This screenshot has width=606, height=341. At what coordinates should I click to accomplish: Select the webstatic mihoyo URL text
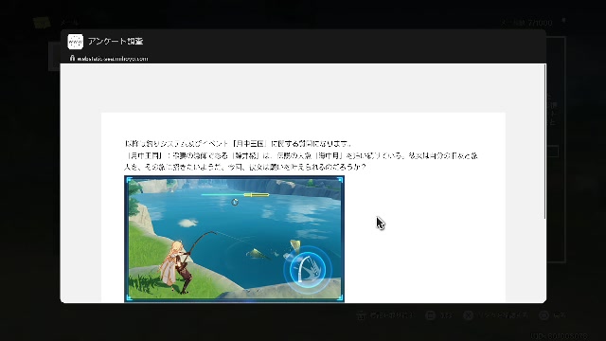coord(113,59)
